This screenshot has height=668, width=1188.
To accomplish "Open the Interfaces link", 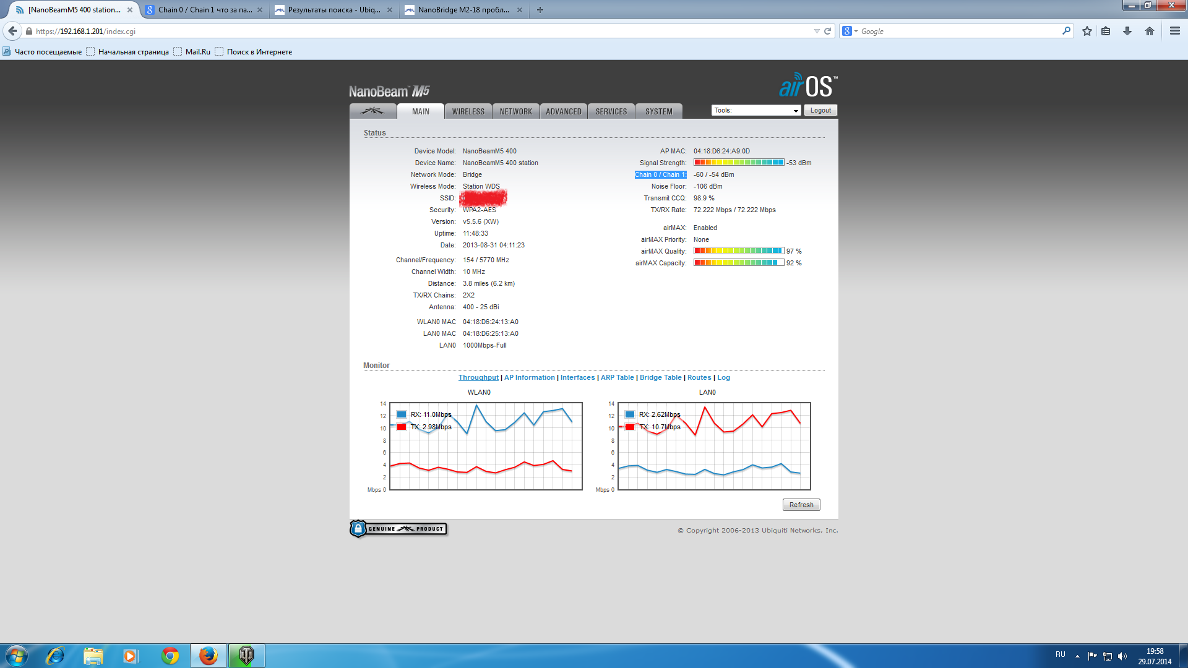I will [577, 377].
